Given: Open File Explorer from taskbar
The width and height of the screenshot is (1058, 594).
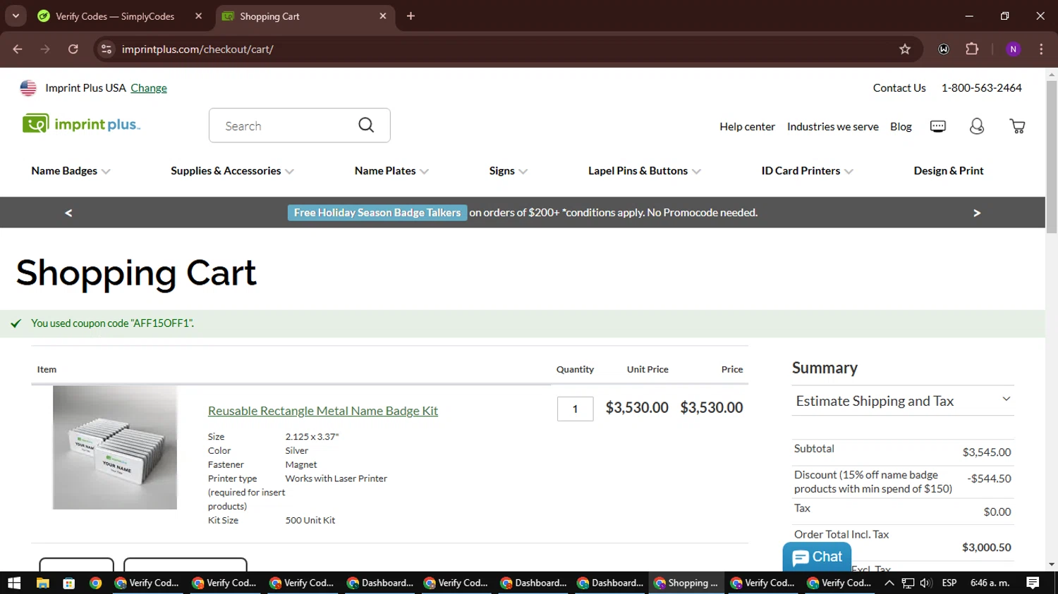Looking at the screenshot, I should coord(42,583).
